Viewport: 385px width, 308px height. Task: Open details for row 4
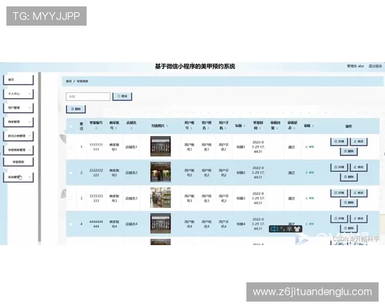tap(339, 218)
